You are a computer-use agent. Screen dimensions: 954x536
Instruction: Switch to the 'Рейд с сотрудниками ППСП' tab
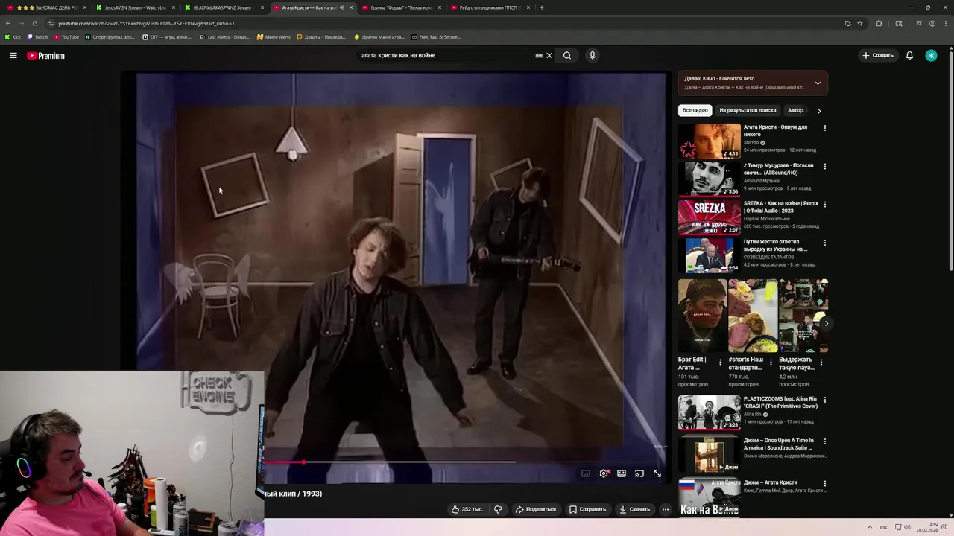(x=489, y=7)
